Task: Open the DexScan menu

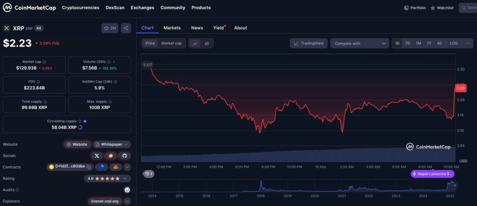Action: click(x=115, y=7)
